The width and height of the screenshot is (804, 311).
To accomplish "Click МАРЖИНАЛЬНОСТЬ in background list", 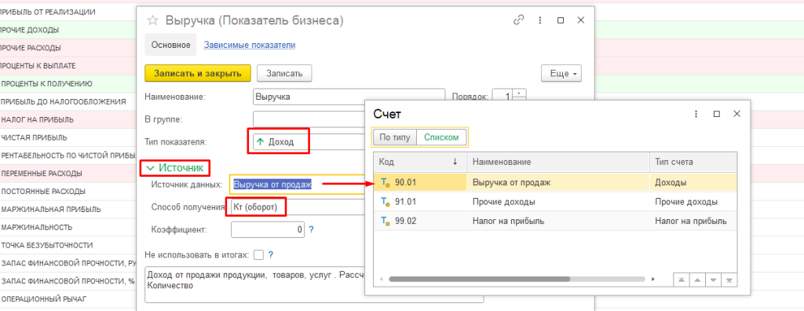I will [37, 227].
